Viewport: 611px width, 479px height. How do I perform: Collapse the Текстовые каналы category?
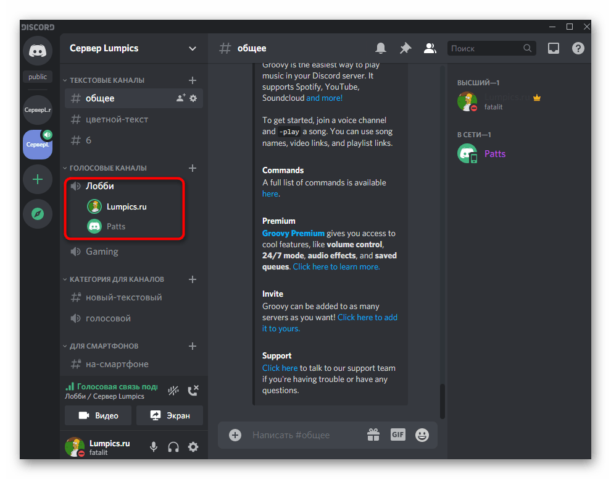(x=106, y=80)
